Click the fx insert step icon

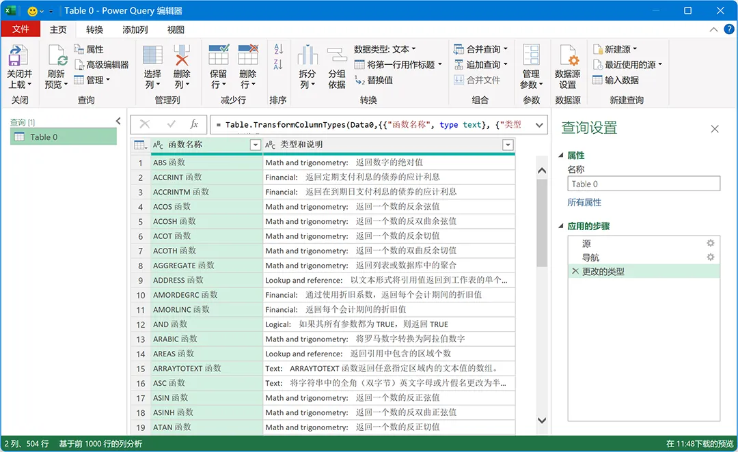tap(194, 124)
